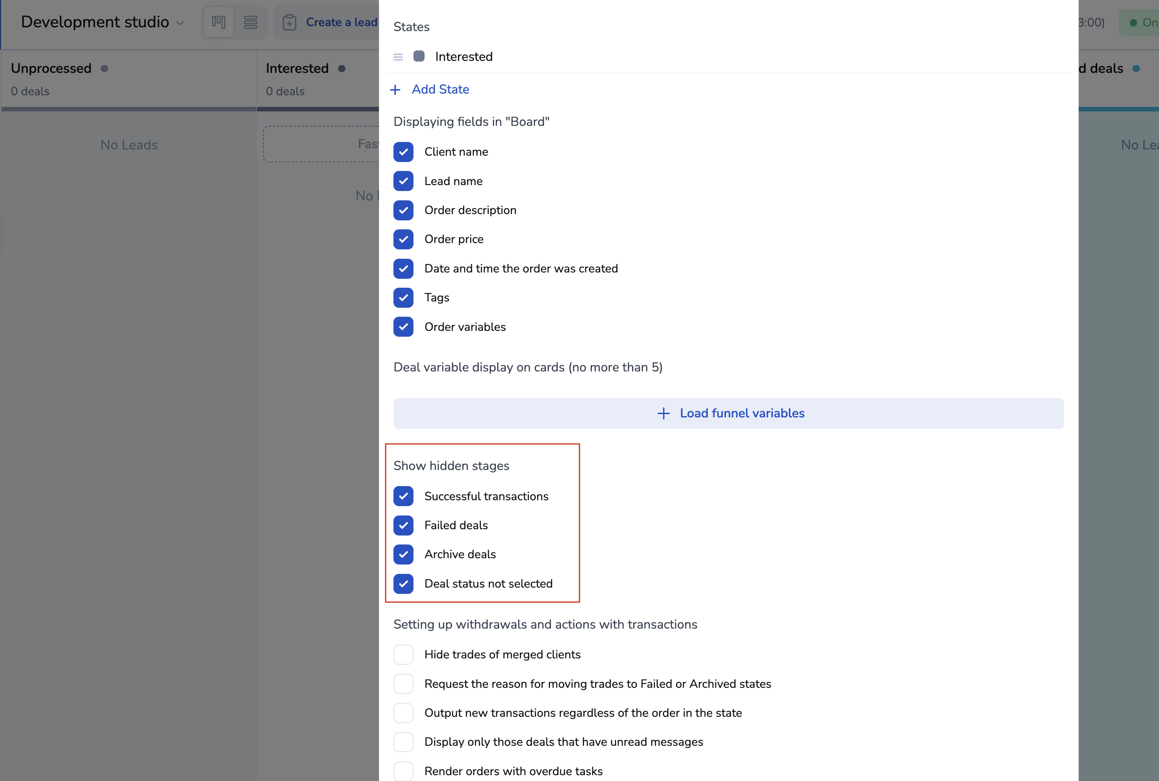
Task: Switch to list view icon
Action: (250, 22)
